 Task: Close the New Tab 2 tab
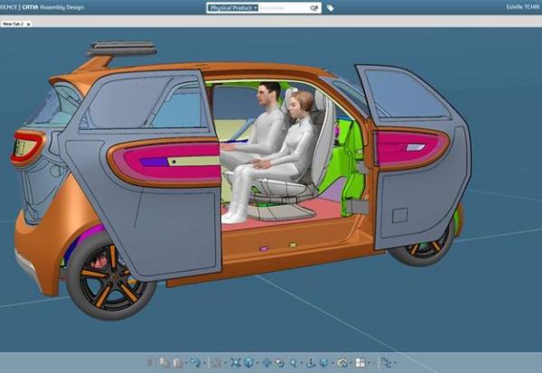click(x=28, y=23)
